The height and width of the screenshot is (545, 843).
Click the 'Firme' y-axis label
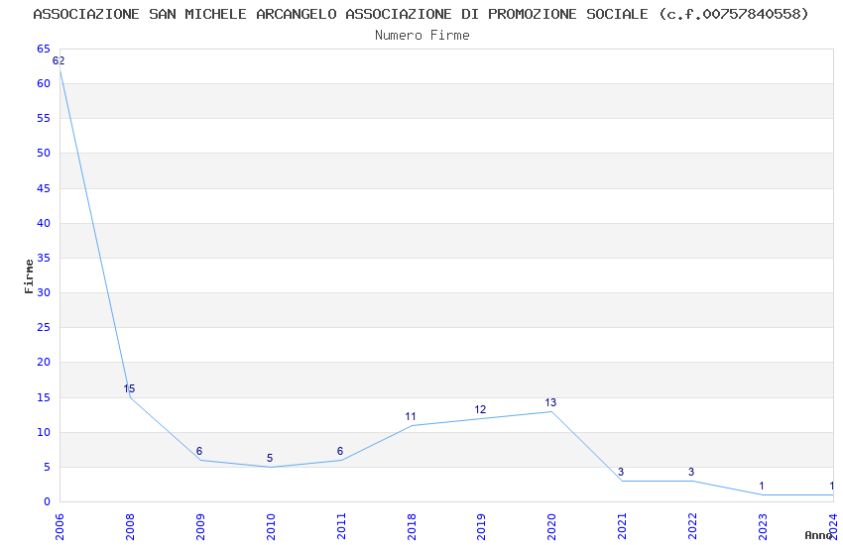(x=29, y=276)
